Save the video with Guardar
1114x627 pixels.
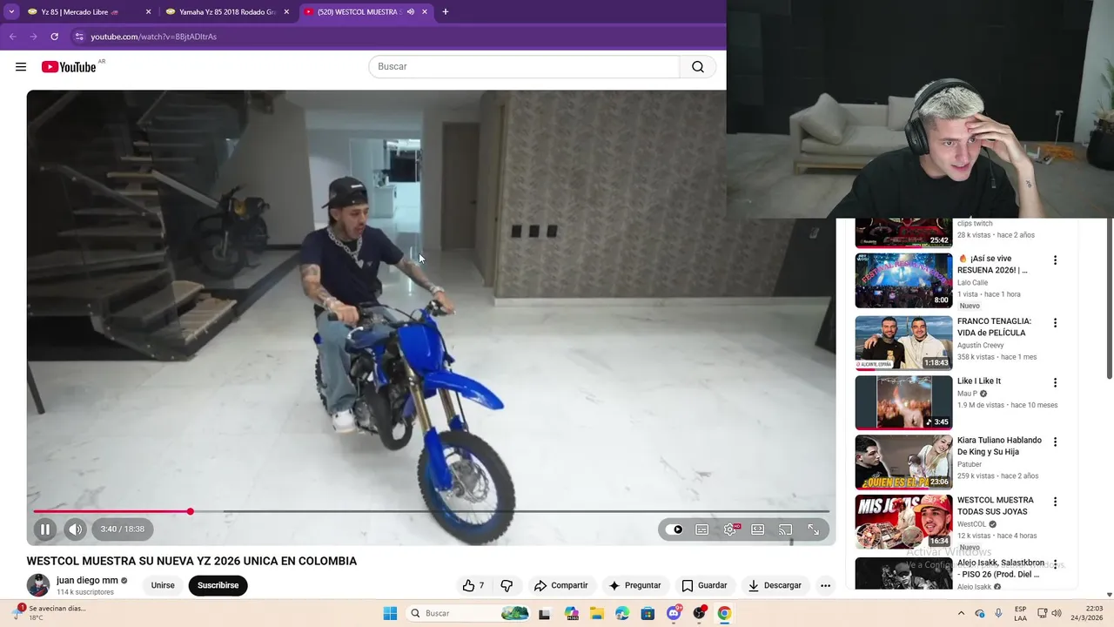click(x=704, y=585)
